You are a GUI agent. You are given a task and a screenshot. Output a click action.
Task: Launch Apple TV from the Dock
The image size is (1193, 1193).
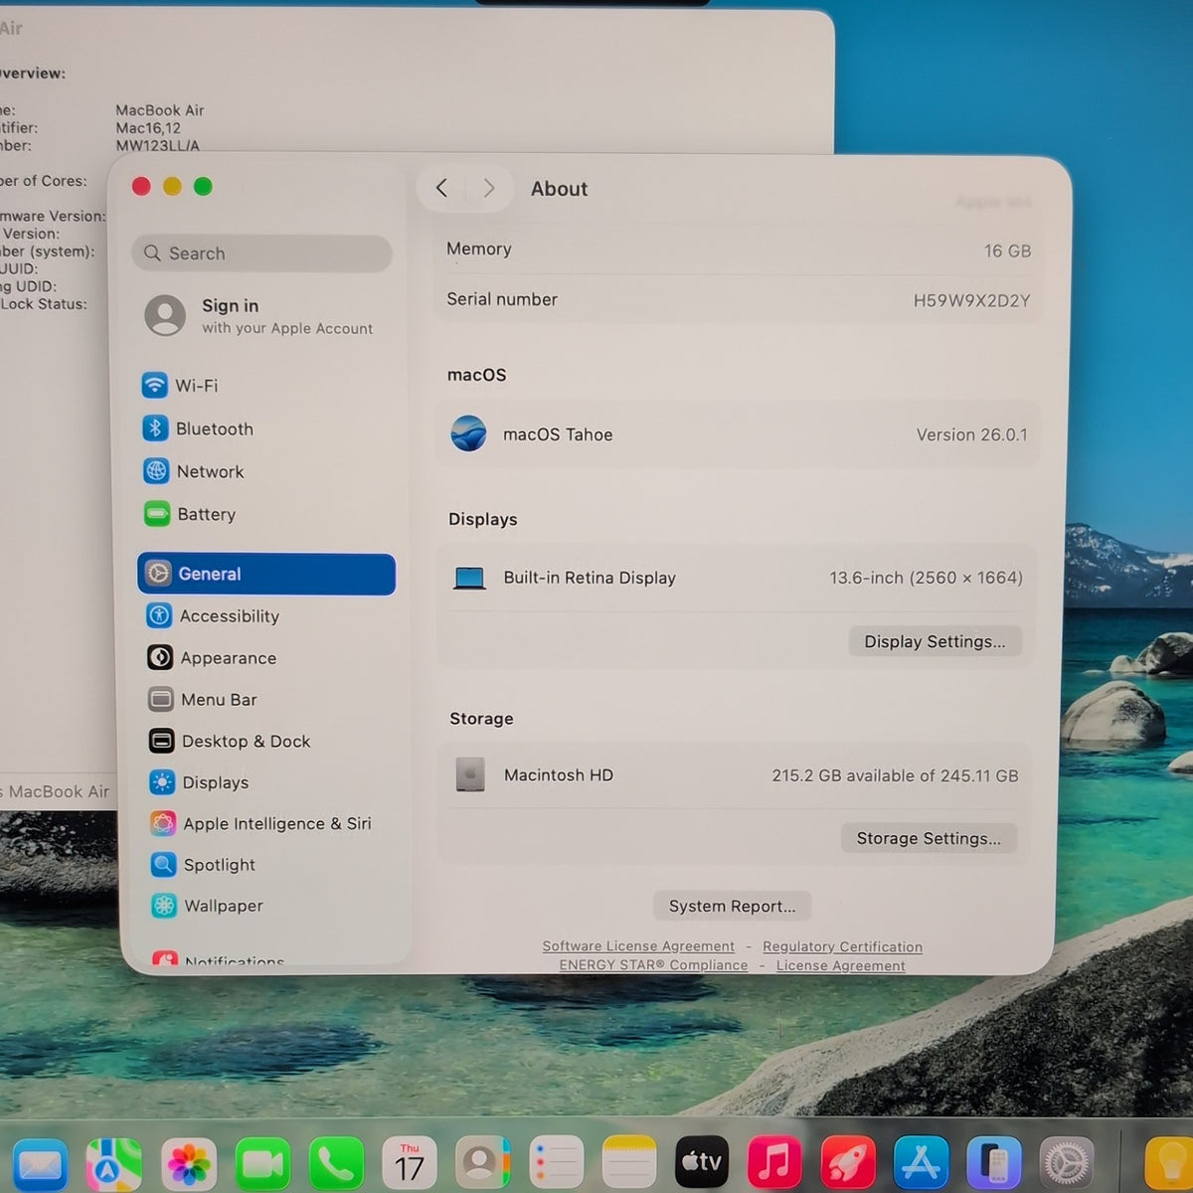(x=702, y=1162)
